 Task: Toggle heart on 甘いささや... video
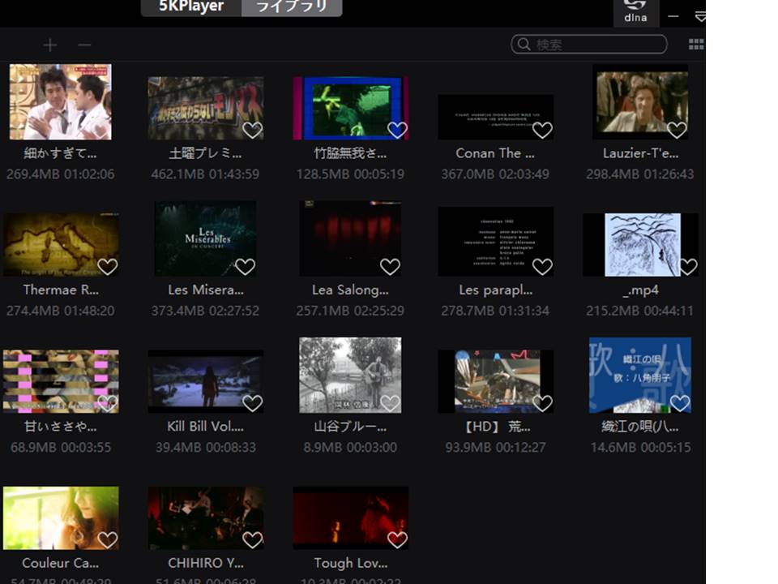(x=108, y=403)
